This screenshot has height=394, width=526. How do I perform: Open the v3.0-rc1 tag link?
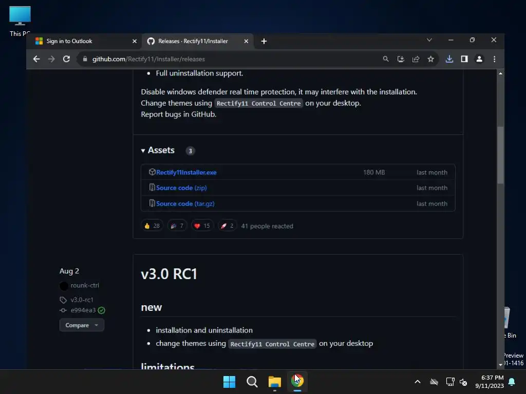coord(82,300)
